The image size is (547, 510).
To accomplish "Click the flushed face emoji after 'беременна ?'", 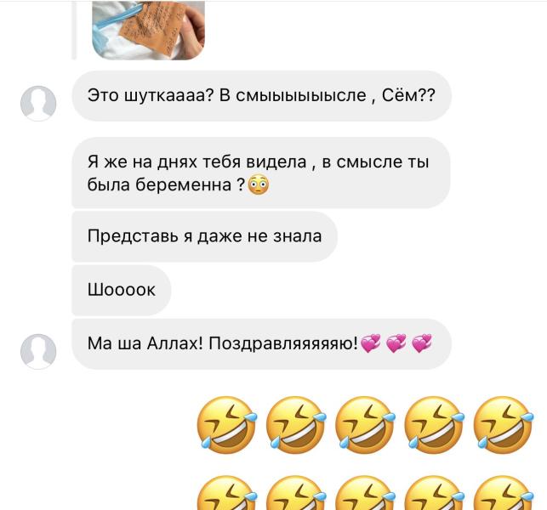I will pyautogui.click(x=258, y=184).
